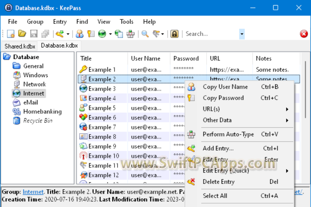This screenshot has height=207, width=311.
Task: Click the globe icon of Example 7
Action: [x=83, y=127]
